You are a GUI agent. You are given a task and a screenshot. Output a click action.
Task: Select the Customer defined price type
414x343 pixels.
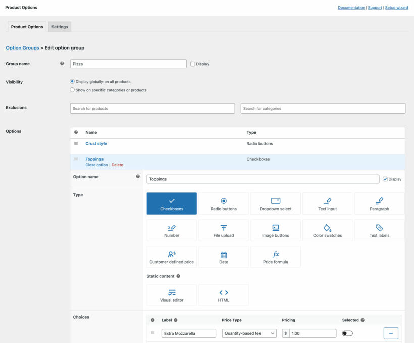(x=171, y=257)
